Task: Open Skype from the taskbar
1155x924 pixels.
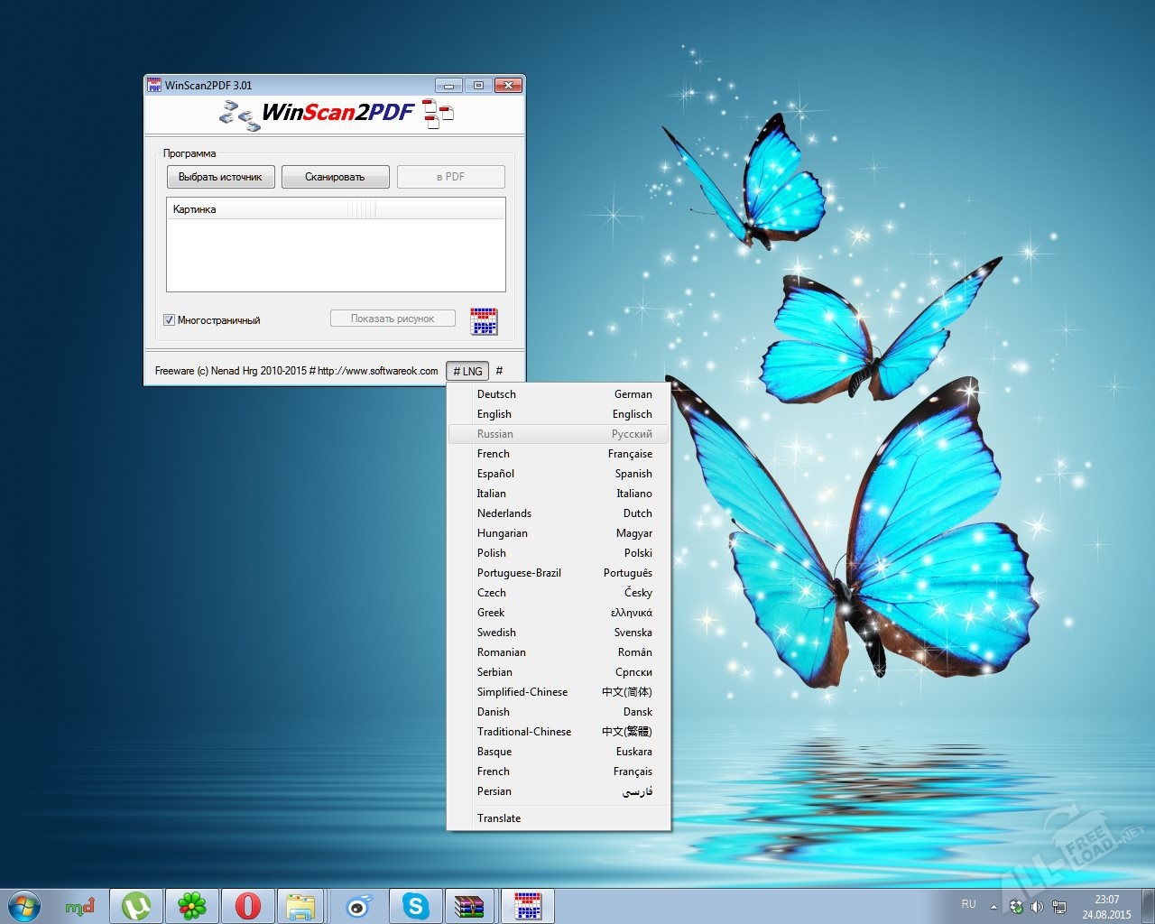Action: pyautogui.click(x=415, y=906)
